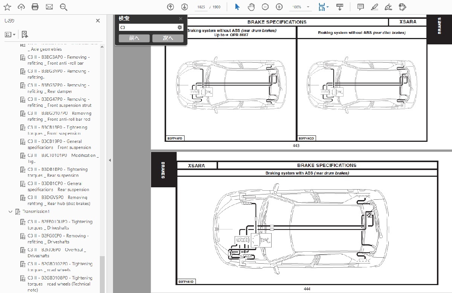Activate the arrow selection tool
Viewport: 452px width, 293px height.
[x=237, y=7]
